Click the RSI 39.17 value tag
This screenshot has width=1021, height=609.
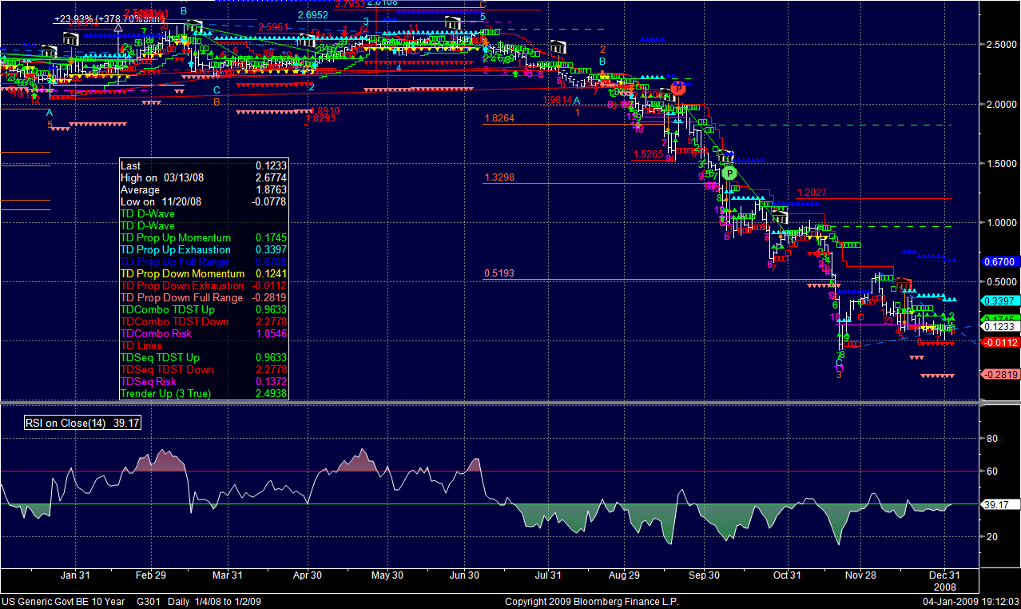tap(1001, 505)
